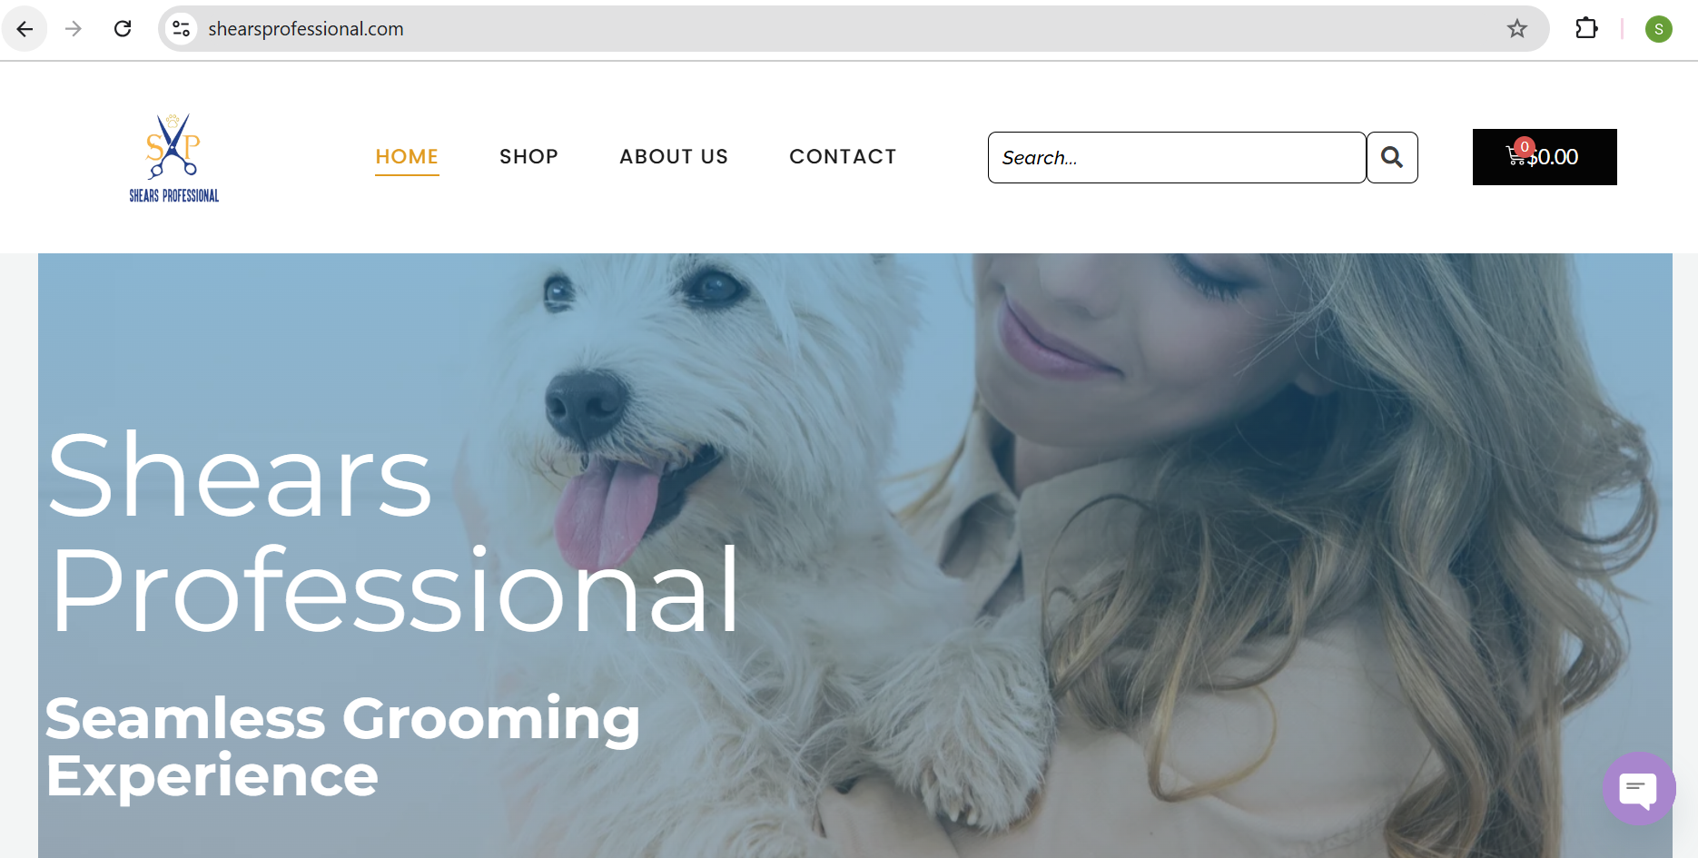Reload the page with refresh icon
This screenshot has width=1698, height=858.
point(123,29)
